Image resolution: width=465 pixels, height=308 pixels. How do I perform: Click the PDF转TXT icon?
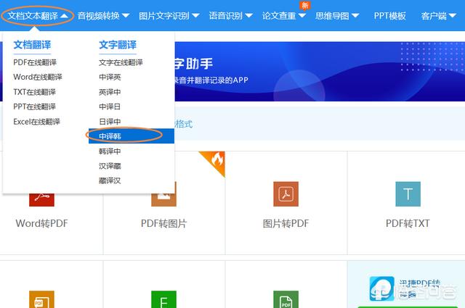408,194
